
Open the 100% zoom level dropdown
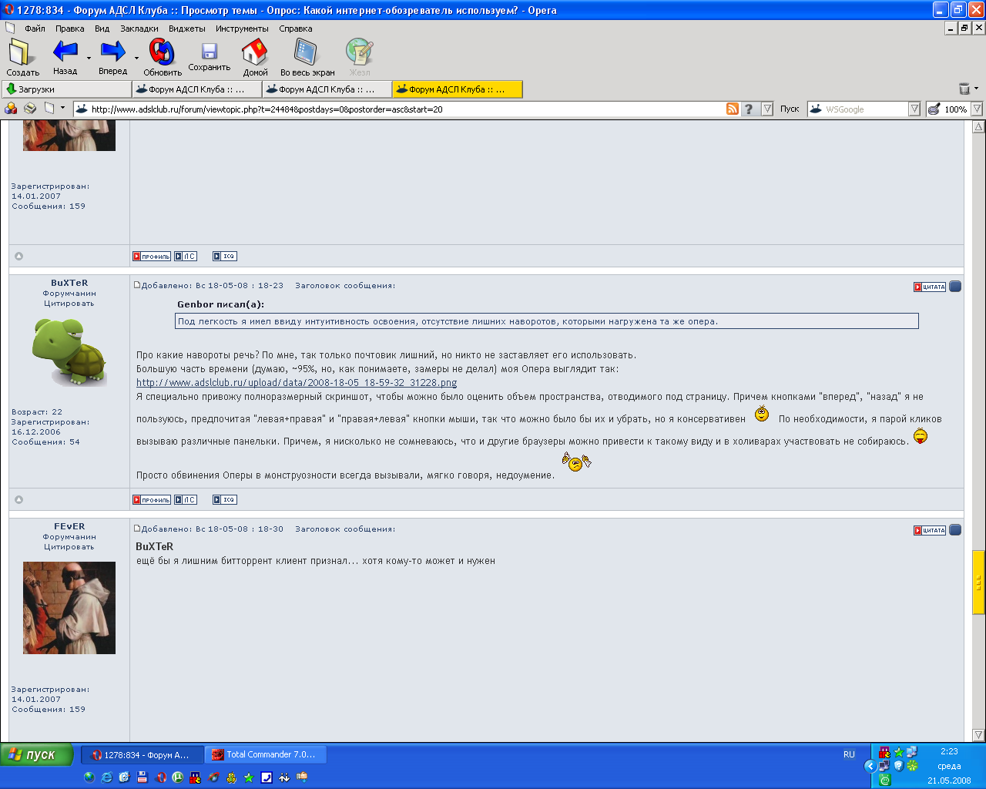pyautogui.click(x=977, y=109)
